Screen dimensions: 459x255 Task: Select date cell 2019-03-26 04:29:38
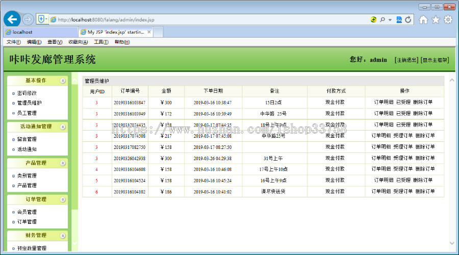click(213, 159)
